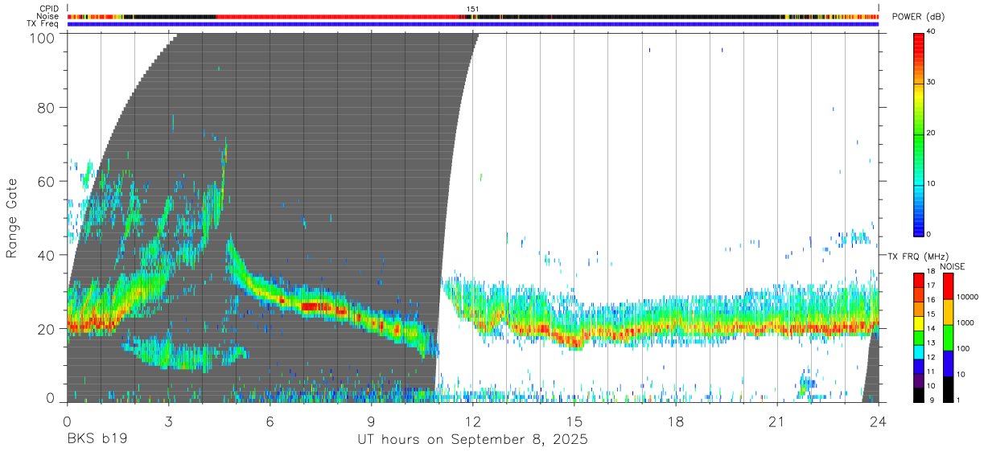Image resolution: width=988 pixels, height=456 pixels.
Task: Select the TX Freq row label
Action: [x=43, y=23]
